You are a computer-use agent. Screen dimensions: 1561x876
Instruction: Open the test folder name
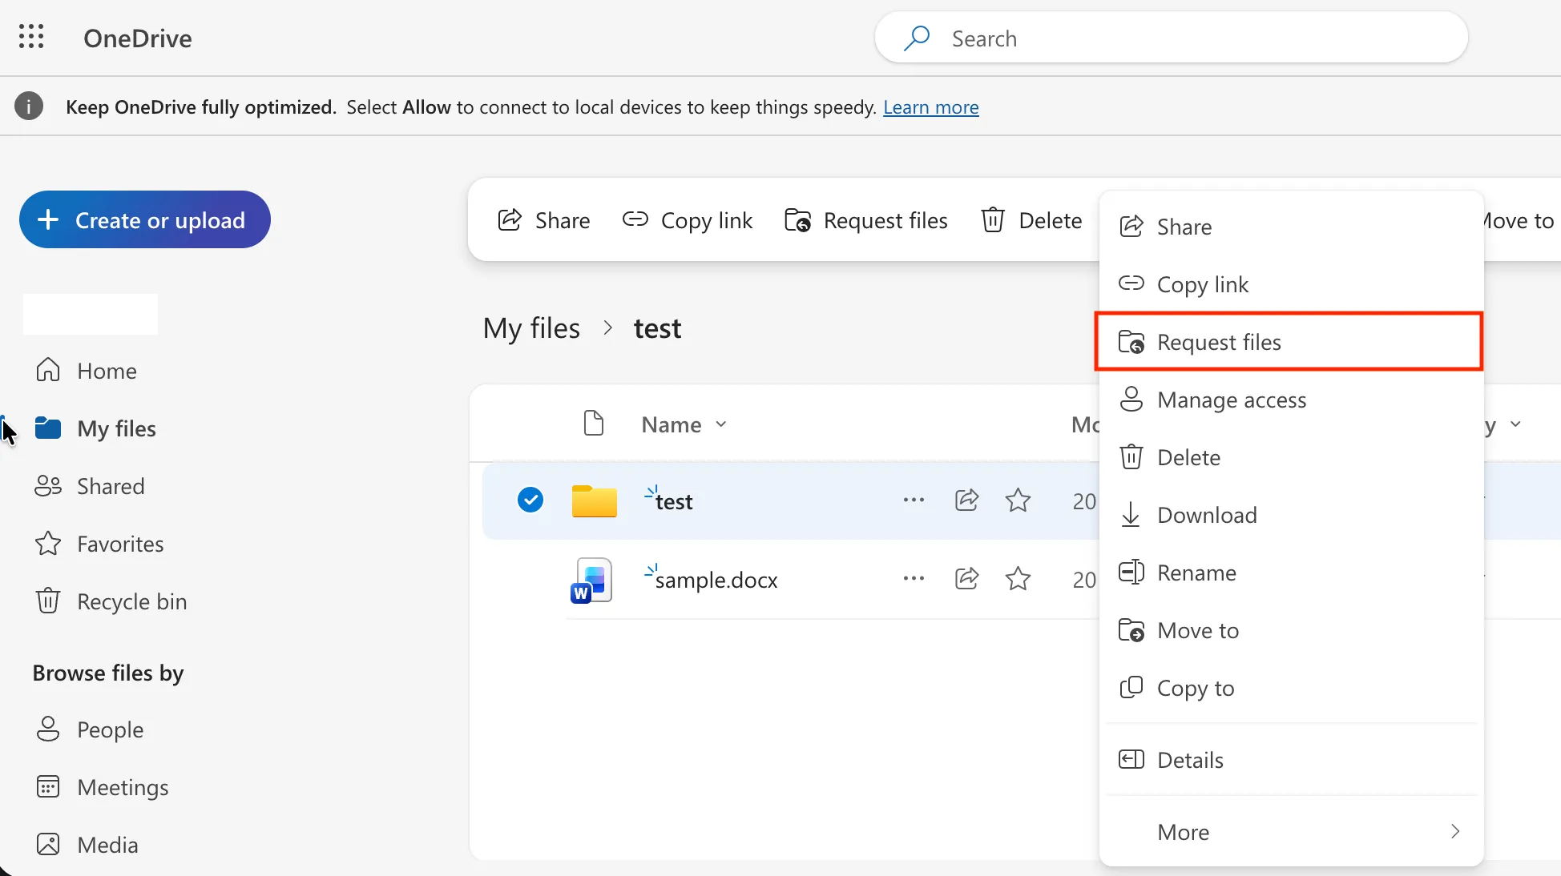(674, 501)
